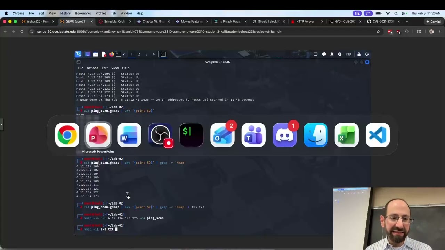Viewport: 445px width, 250px height.
Task: Switch to HTTP Forever Chrome tab
Action: [307, 22]
